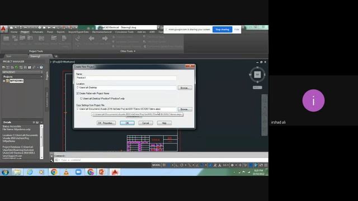This screenshot has width=358, height=201.
Task: Open the workspace gear icon in status bar
Action: 232,165
